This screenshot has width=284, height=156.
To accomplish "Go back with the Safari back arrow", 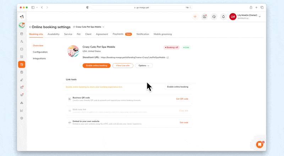I will coord(42,7).
